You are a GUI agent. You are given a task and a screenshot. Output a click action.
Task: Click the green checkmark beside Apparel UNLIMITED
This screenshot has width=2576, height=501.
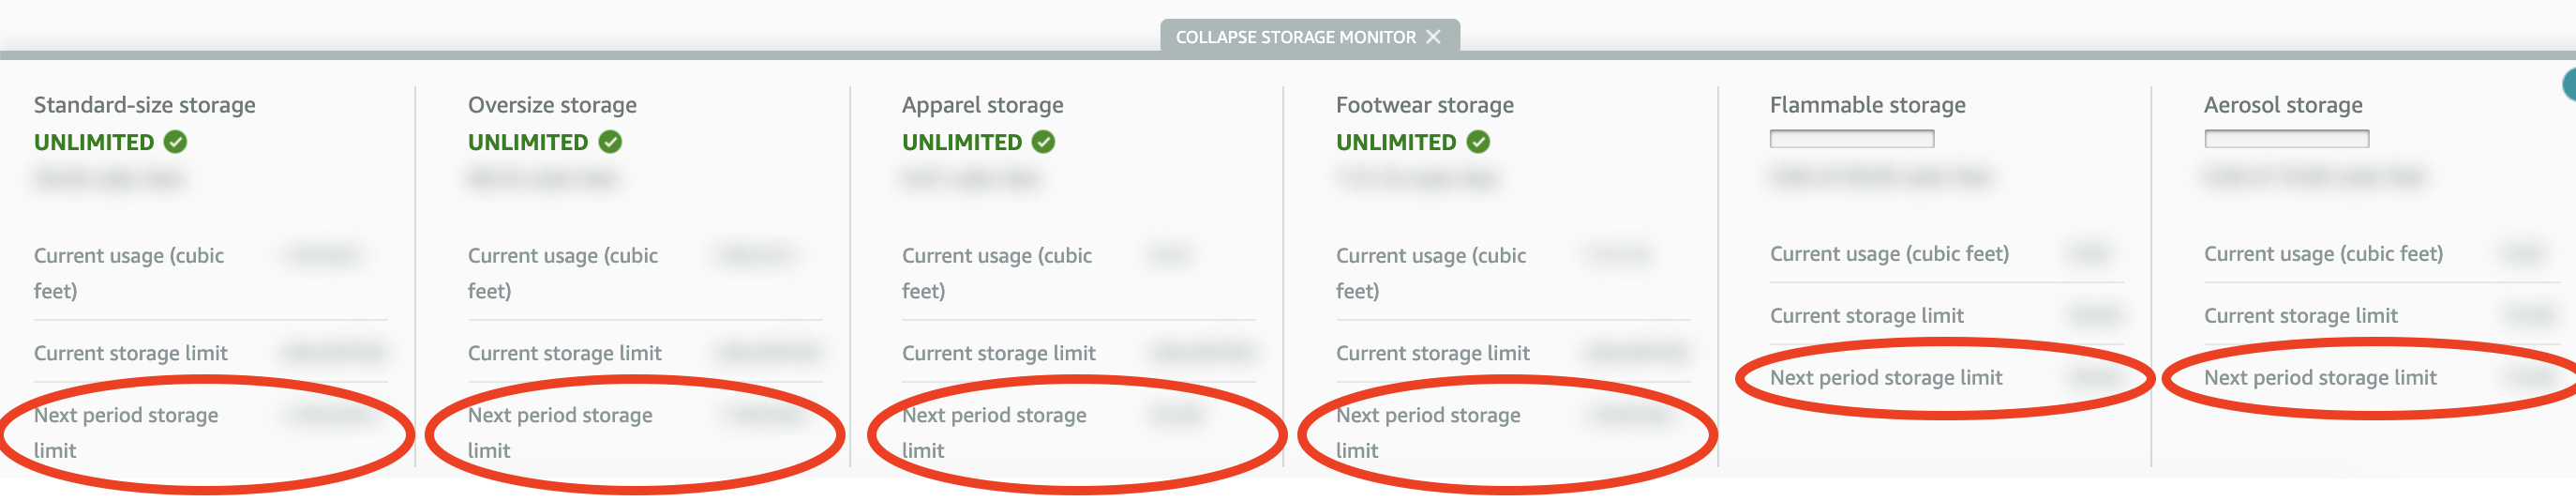tap(1043, 142)
